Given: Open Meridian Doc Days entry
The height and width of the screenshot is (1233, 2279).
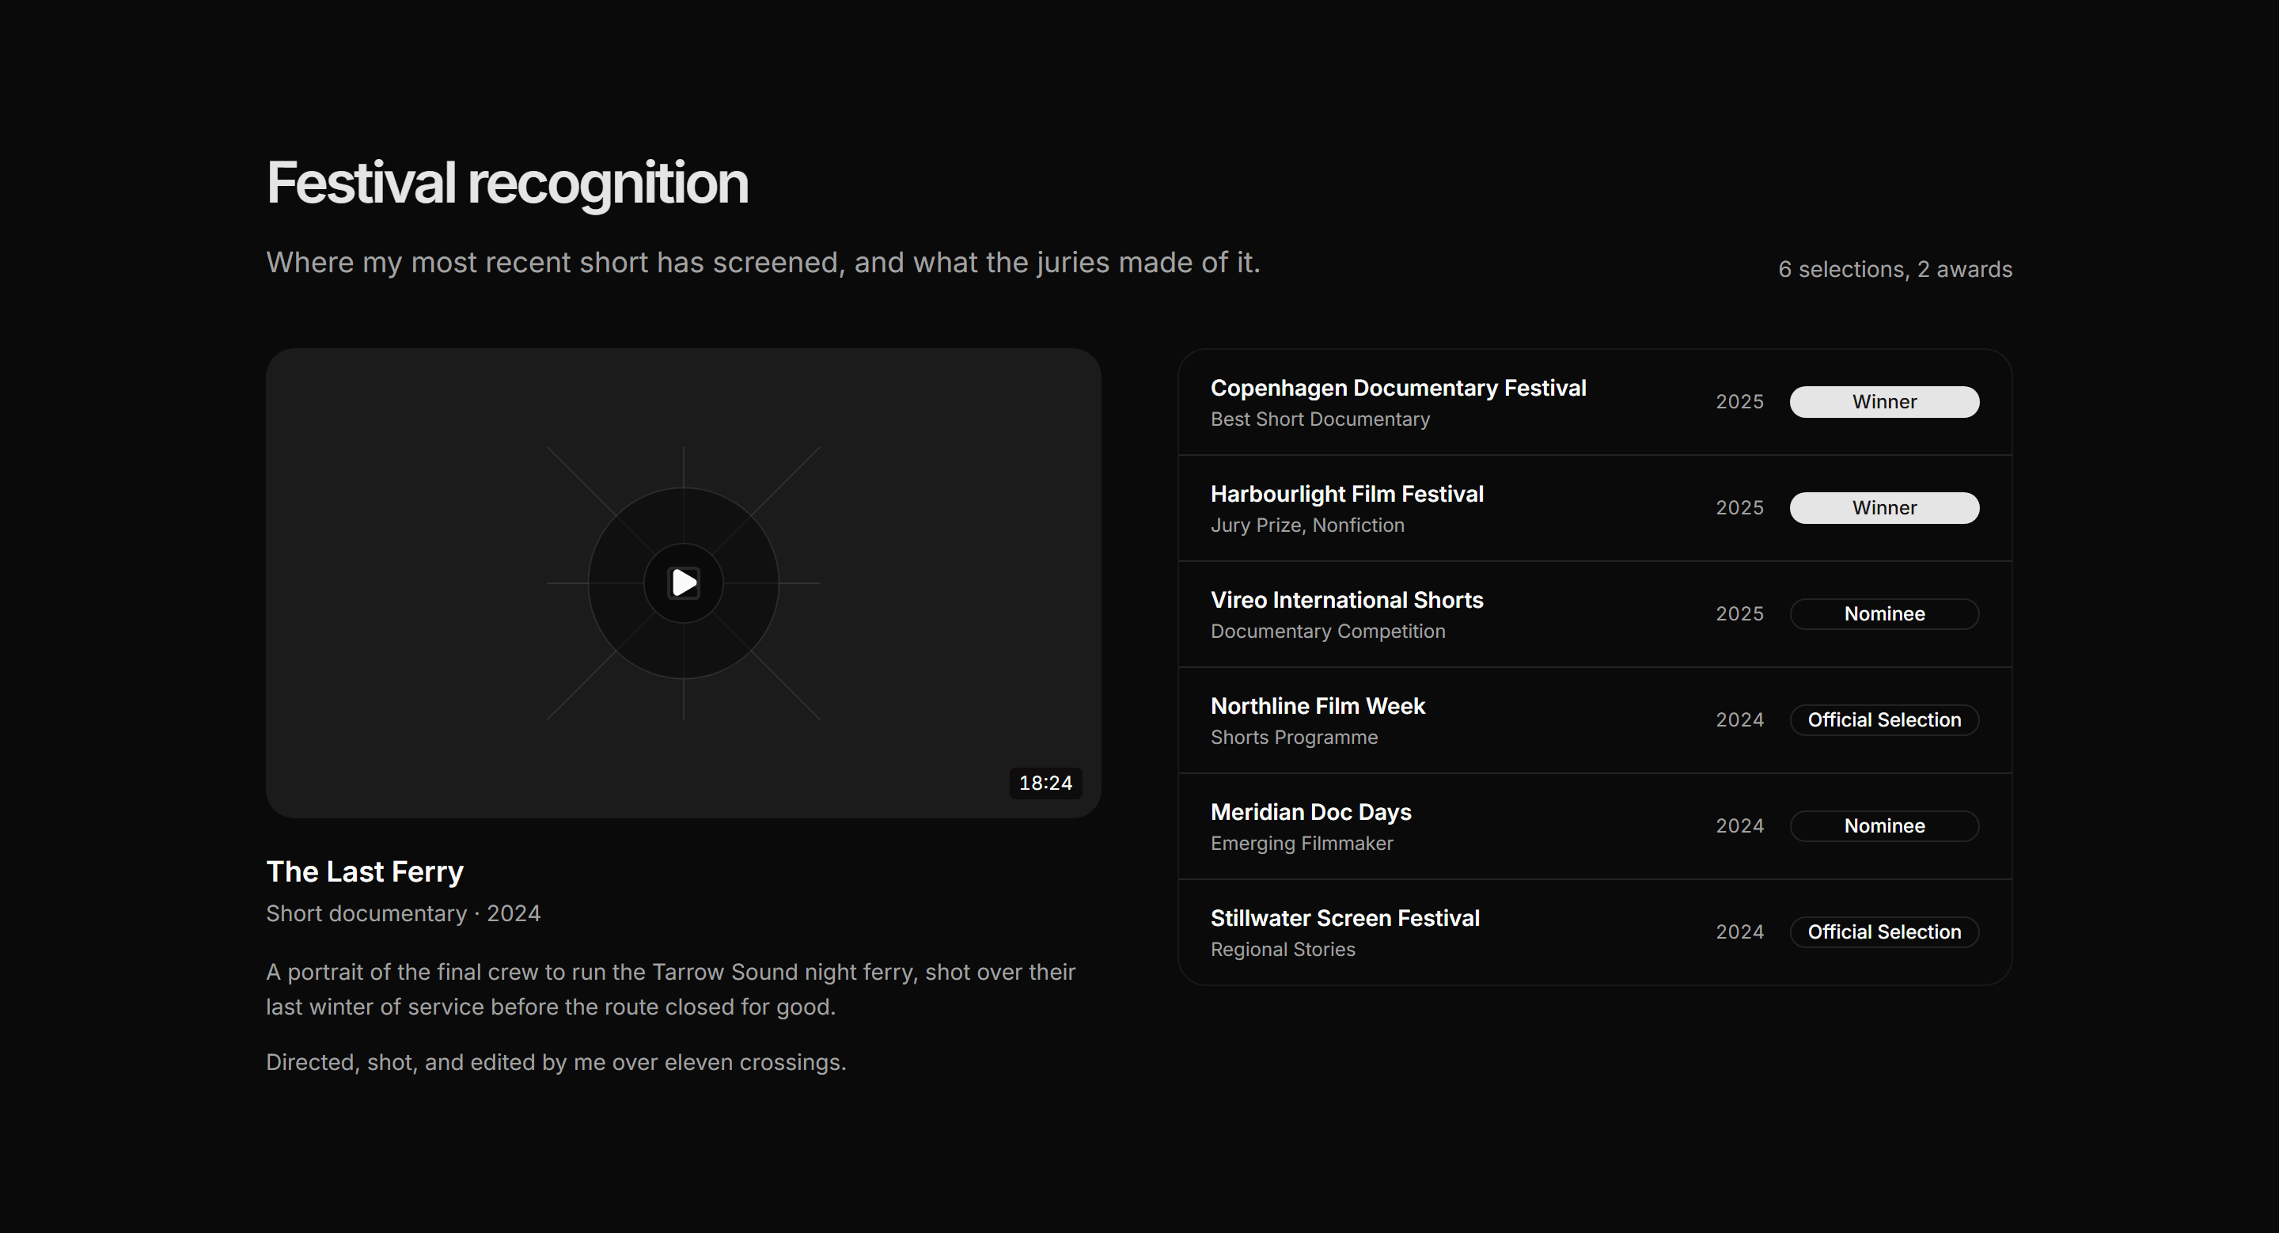Looking at the screenshot, I should tap(1595, 827).
